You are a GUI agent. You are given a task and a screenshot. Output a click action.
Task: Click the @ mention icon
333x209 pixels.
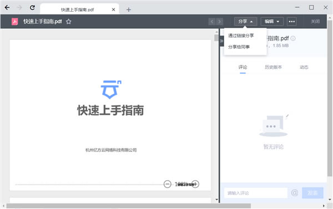[295, 193]
